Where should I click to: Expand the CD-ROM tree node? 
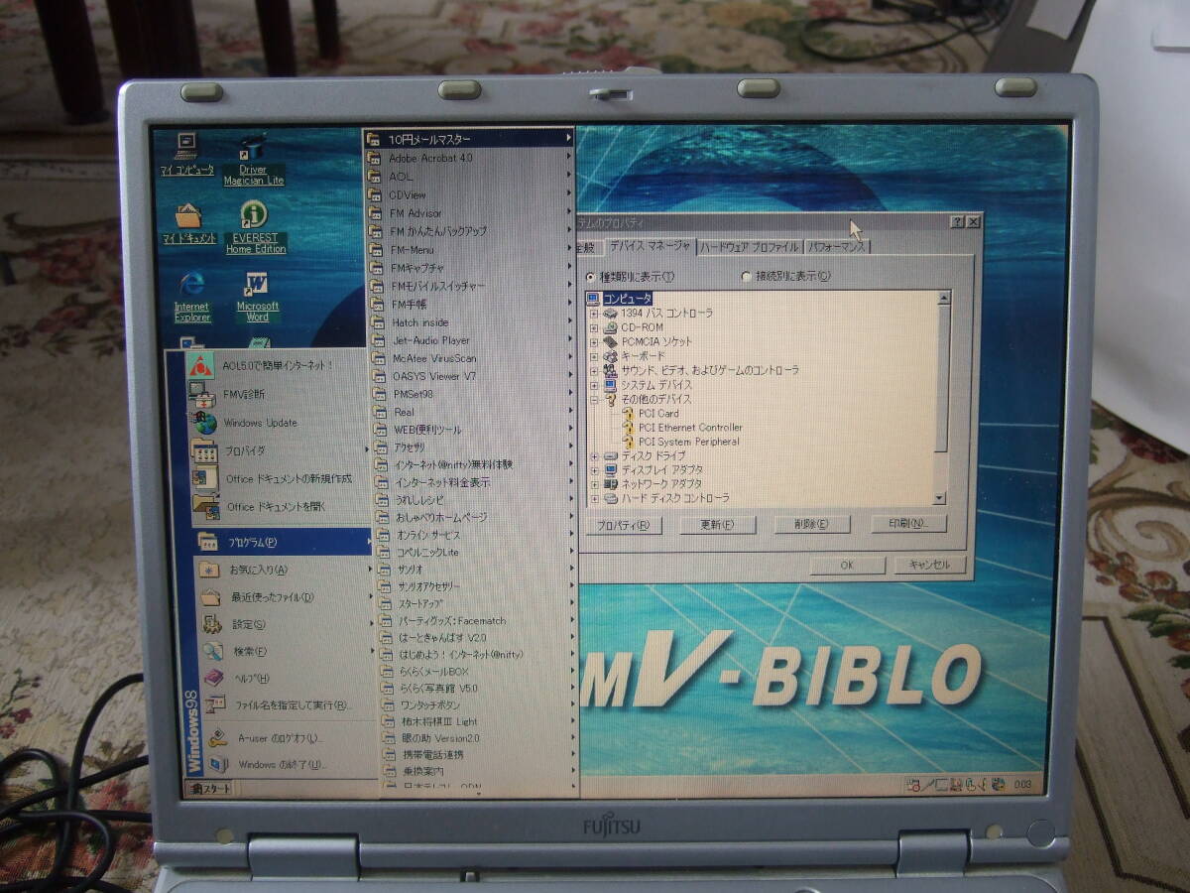594,327
